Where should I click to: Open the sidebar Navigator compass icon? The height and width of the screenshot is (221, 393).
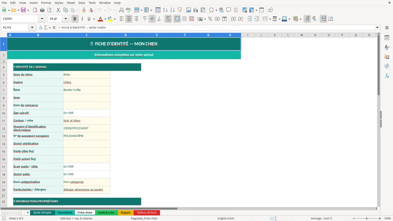[387, 66]
